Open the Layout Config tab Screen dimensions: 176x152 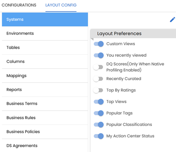coord(61,5)
